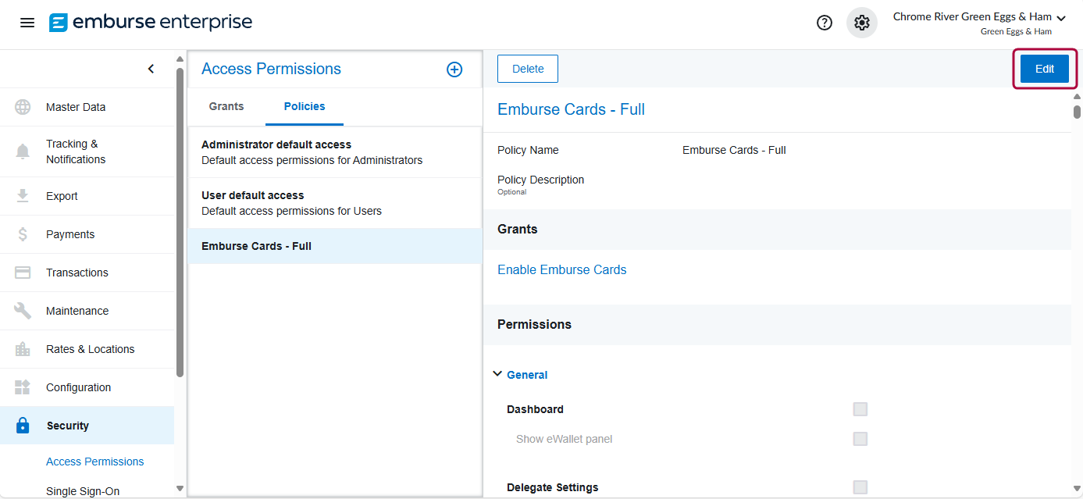
Task: Switch to the Grants tab
Action: click(226, 106)
